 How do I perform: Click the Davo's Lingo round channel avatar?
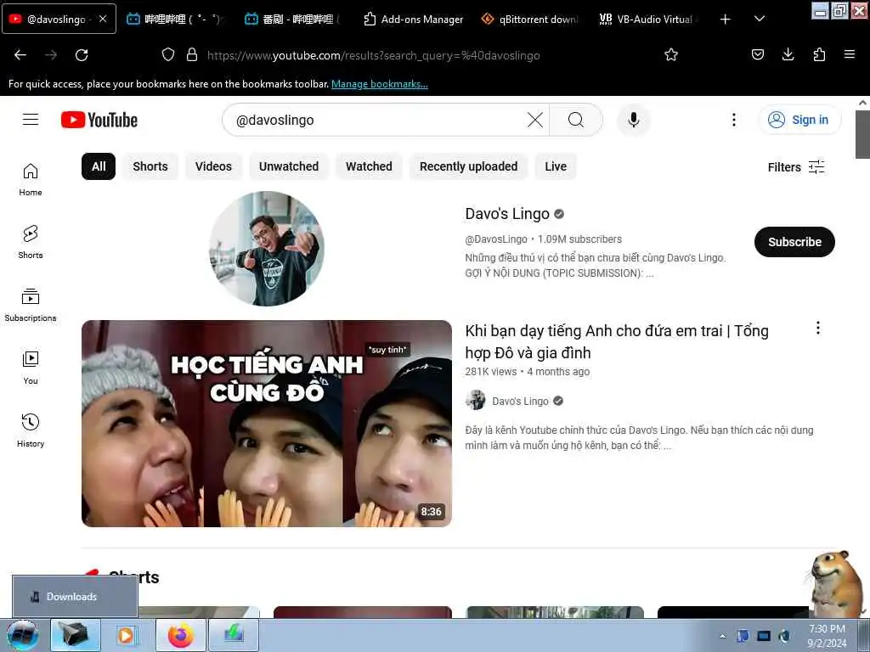[266, 249]
